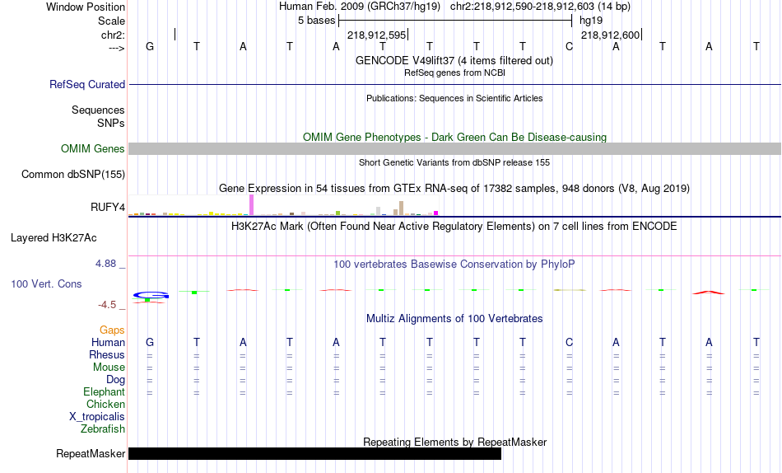Click the gray OMIM Genes item bar

tap(454, 149)
